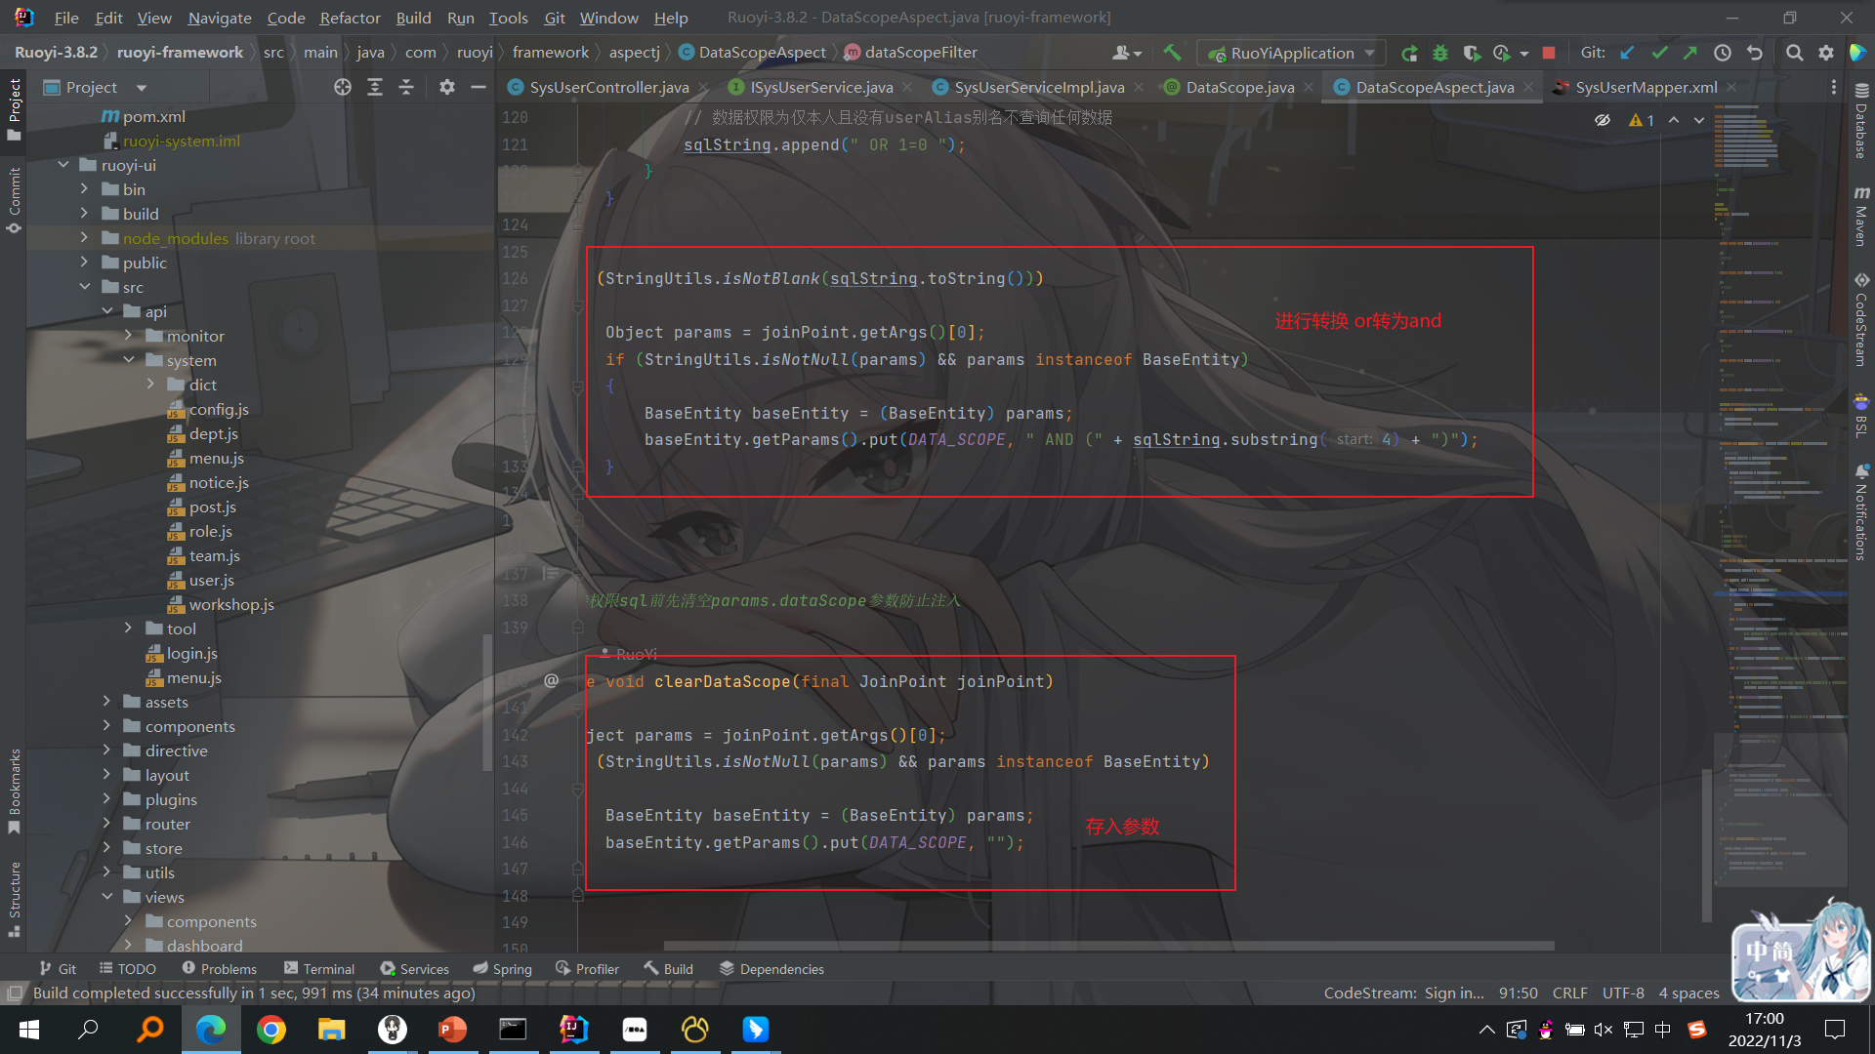Toggle the Maven side tool window
This screenshot has height=1054, width=1875.
[x=1861, y=217]
